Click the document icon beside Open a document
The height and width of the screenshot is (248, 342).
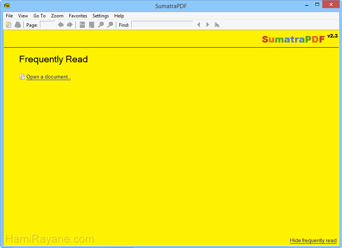pos(22,77)
